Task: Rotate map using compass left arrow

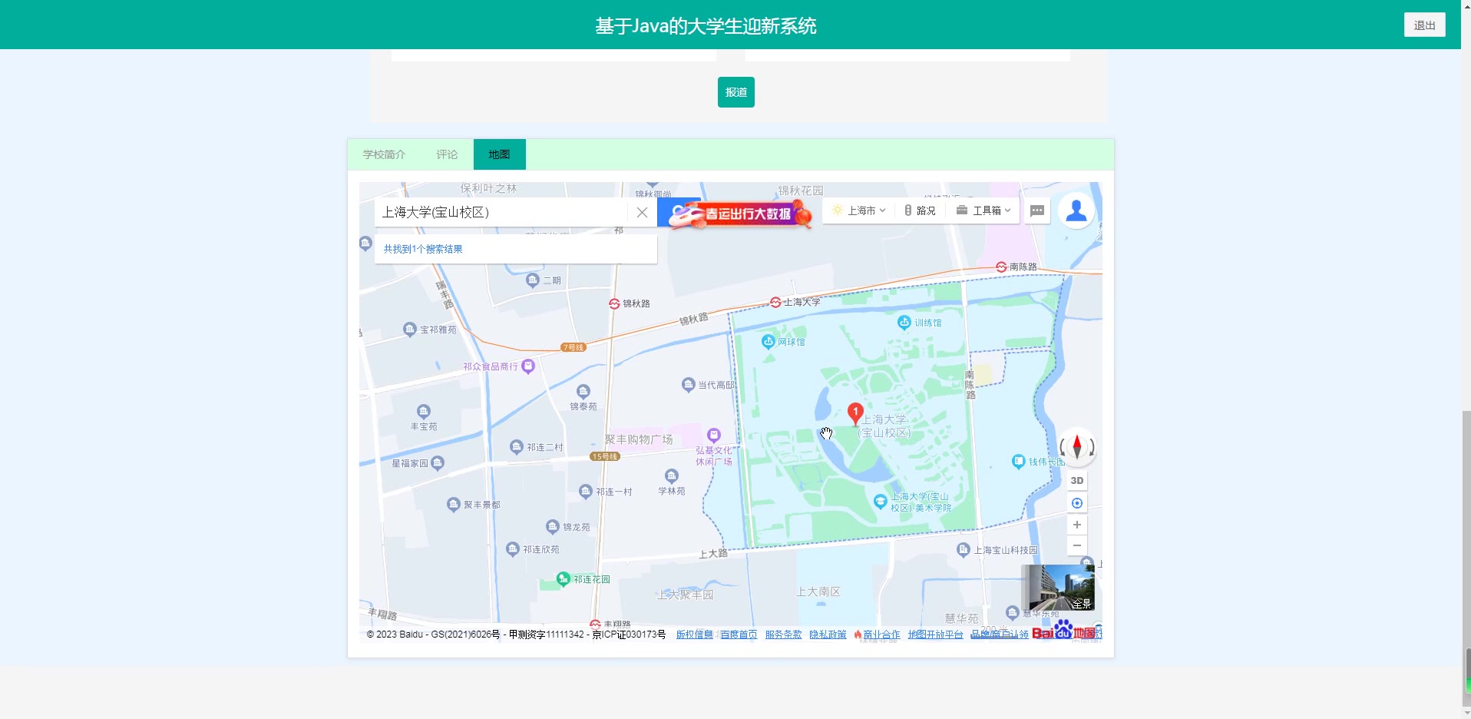Action: [x=1063, y=447]
